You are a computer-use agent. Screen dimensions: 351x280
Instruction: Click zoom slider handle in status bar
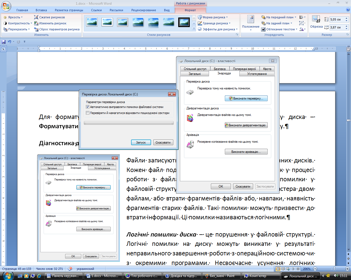(x=334, y=269)
